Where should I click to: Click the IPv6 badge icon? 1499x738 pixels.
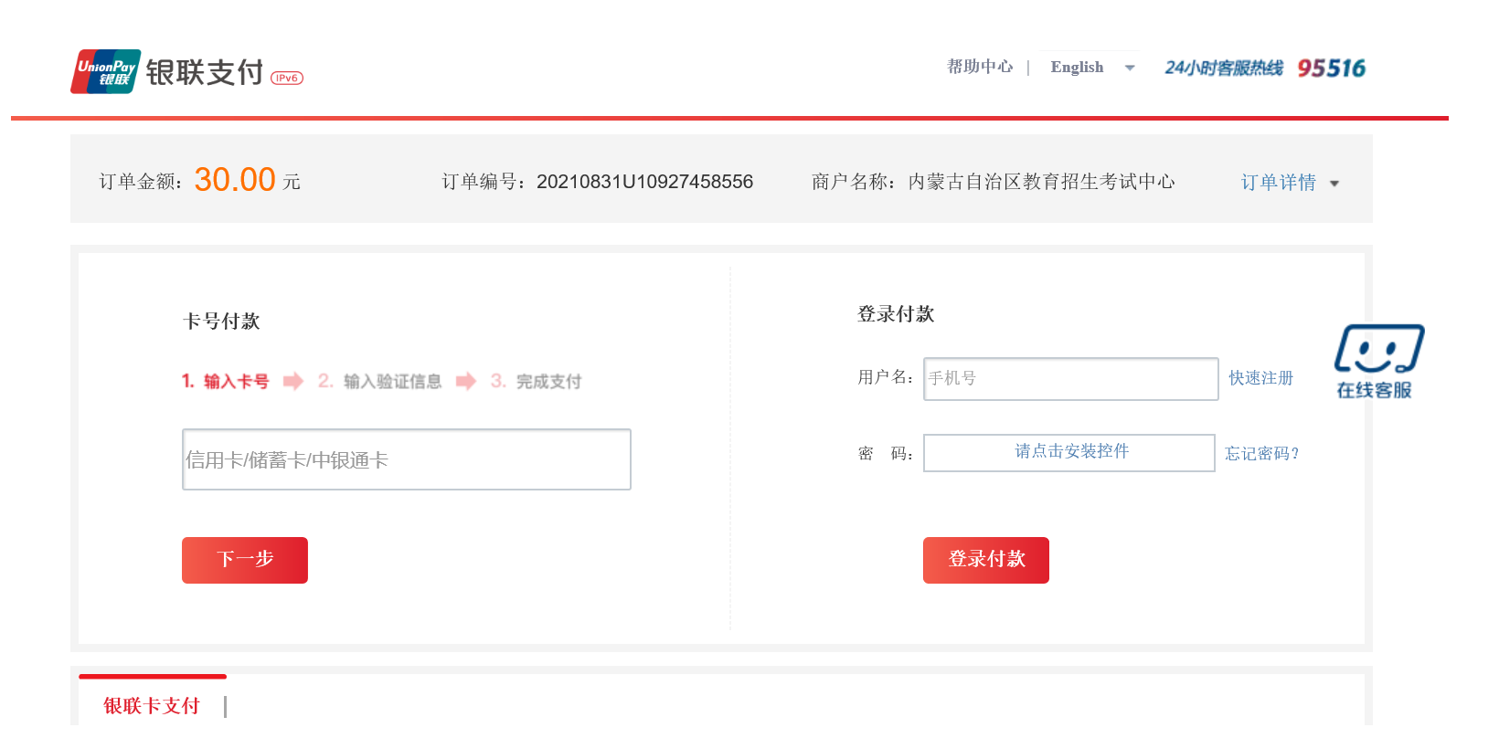286,79
